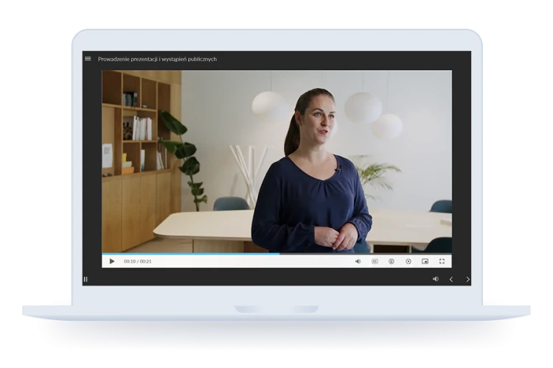553x368 pixels.
Task: Click the empty white area of the player control bar
Action: click(x=252, y=261)
